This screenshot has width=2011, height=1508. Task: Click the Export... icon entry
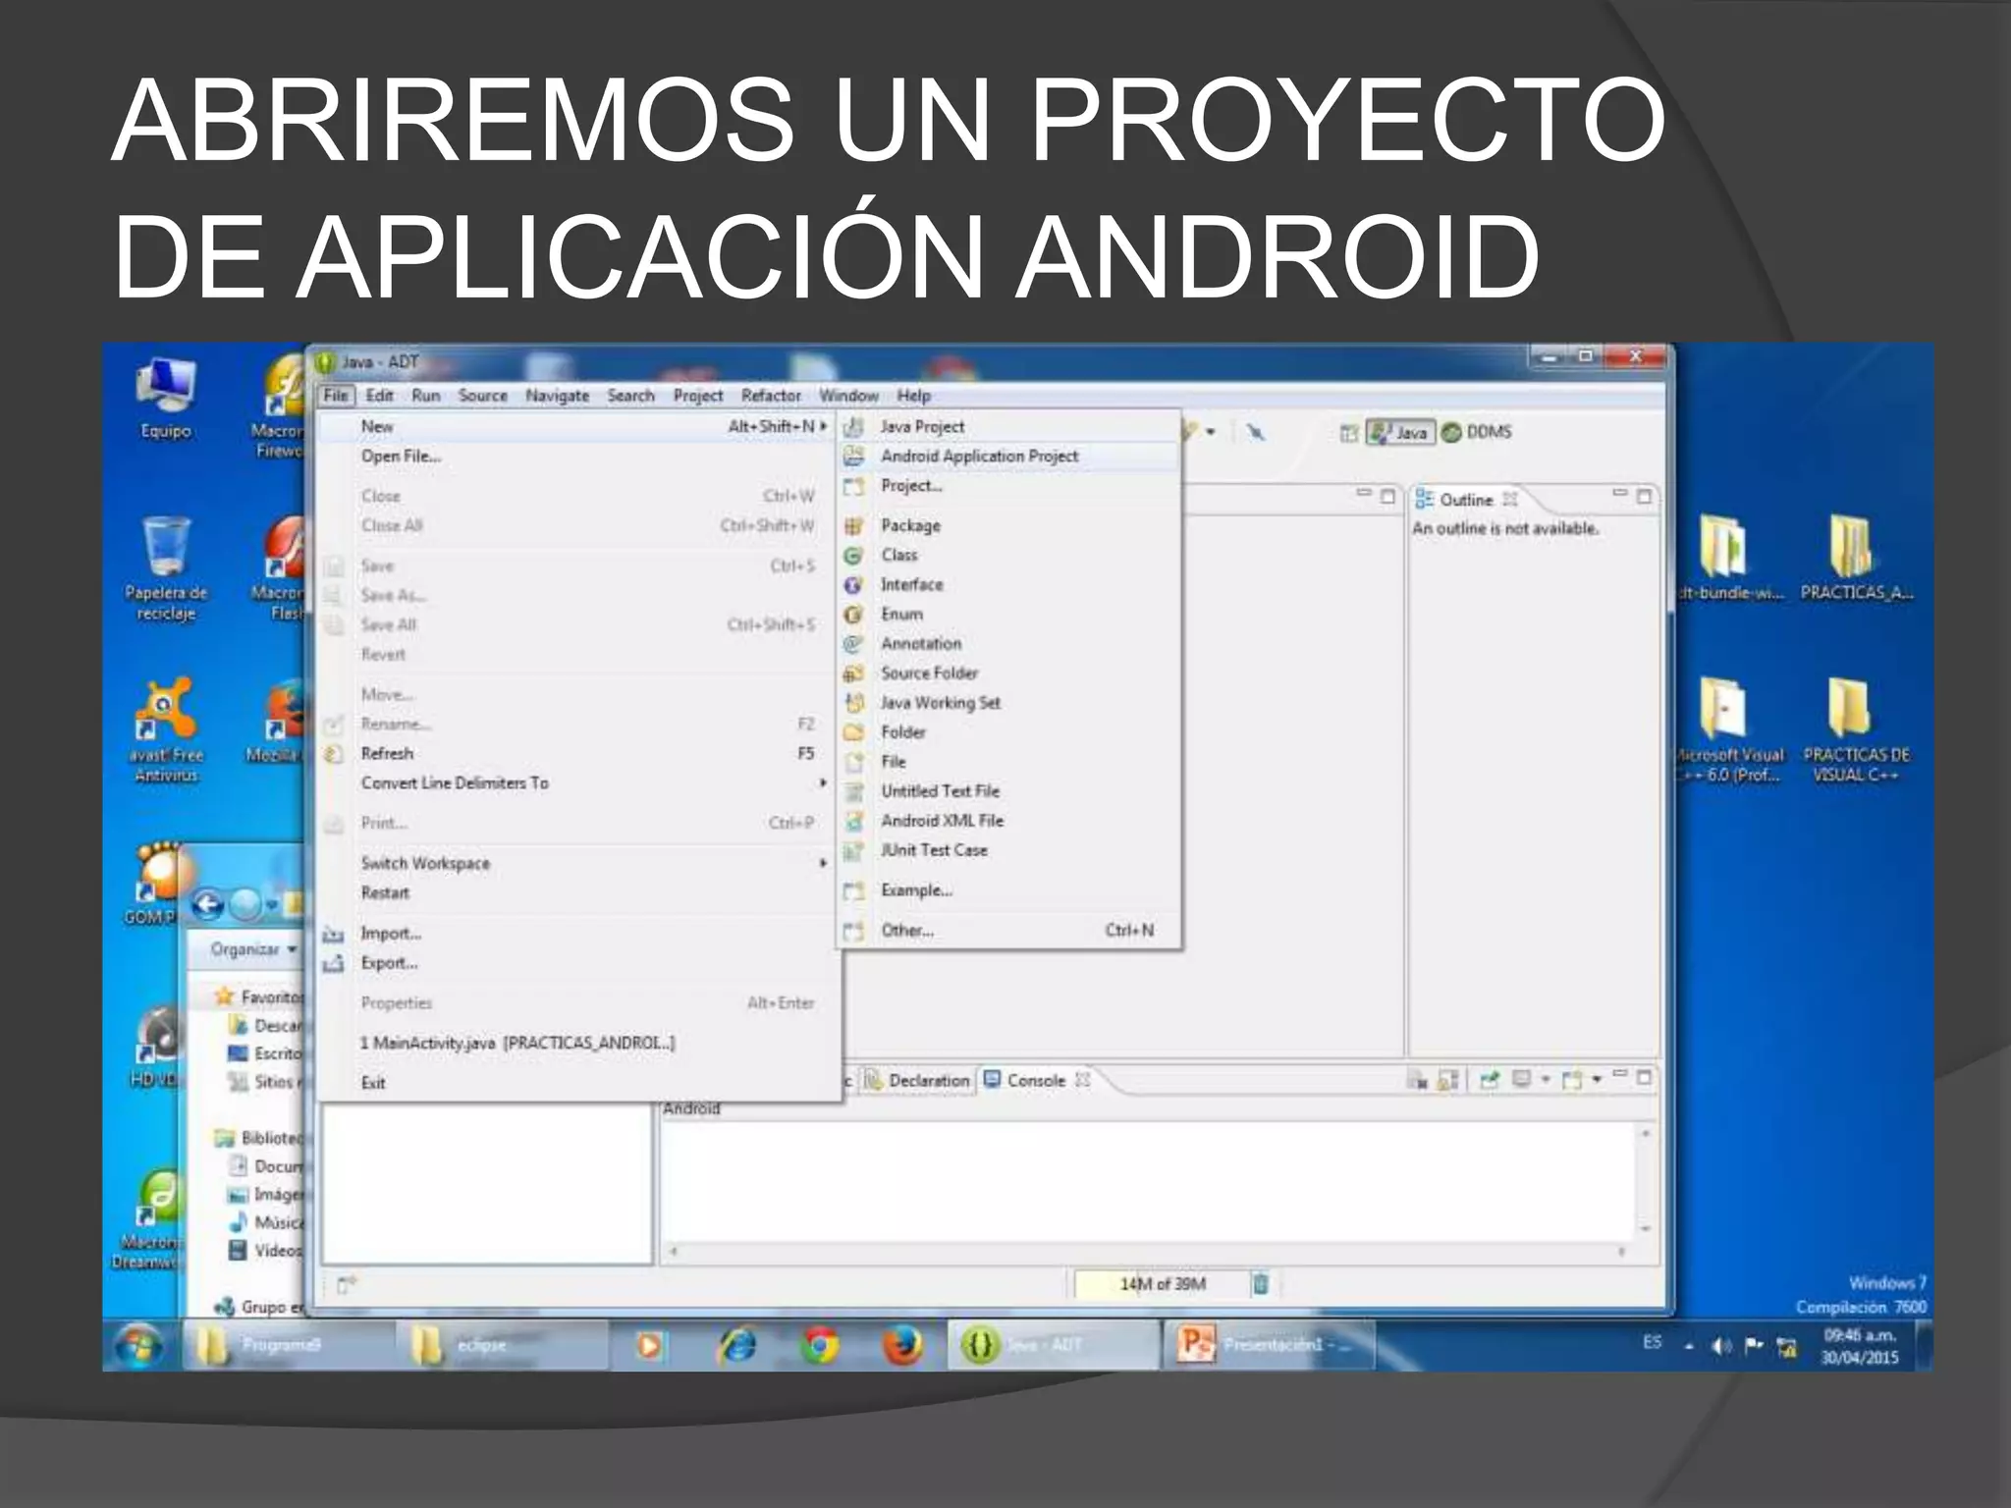pos(334,963)
